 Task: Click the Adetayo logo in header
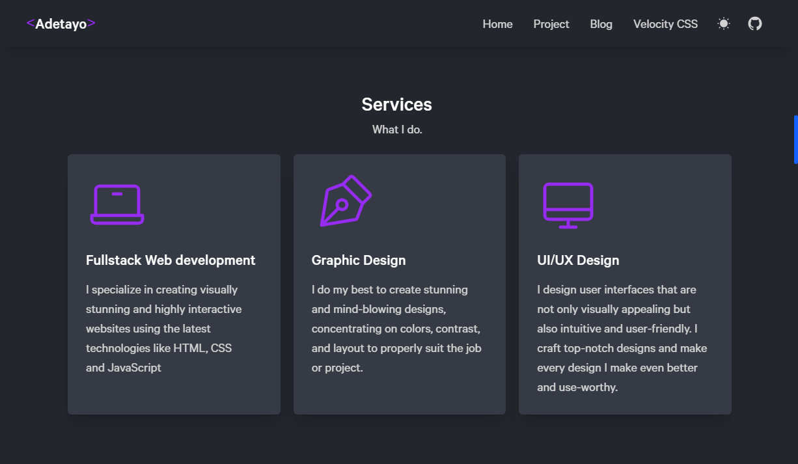coord(61,24)
